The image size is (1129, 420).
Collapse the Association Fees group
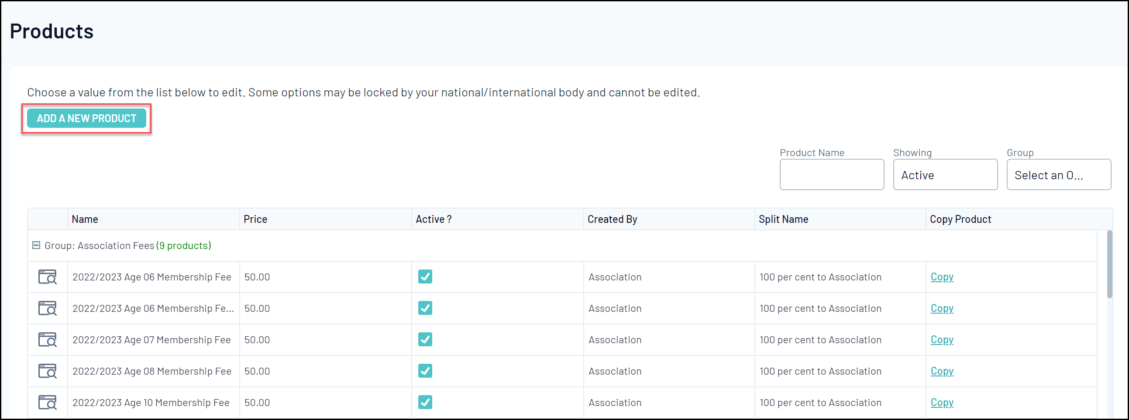click(x=36, y=245)
